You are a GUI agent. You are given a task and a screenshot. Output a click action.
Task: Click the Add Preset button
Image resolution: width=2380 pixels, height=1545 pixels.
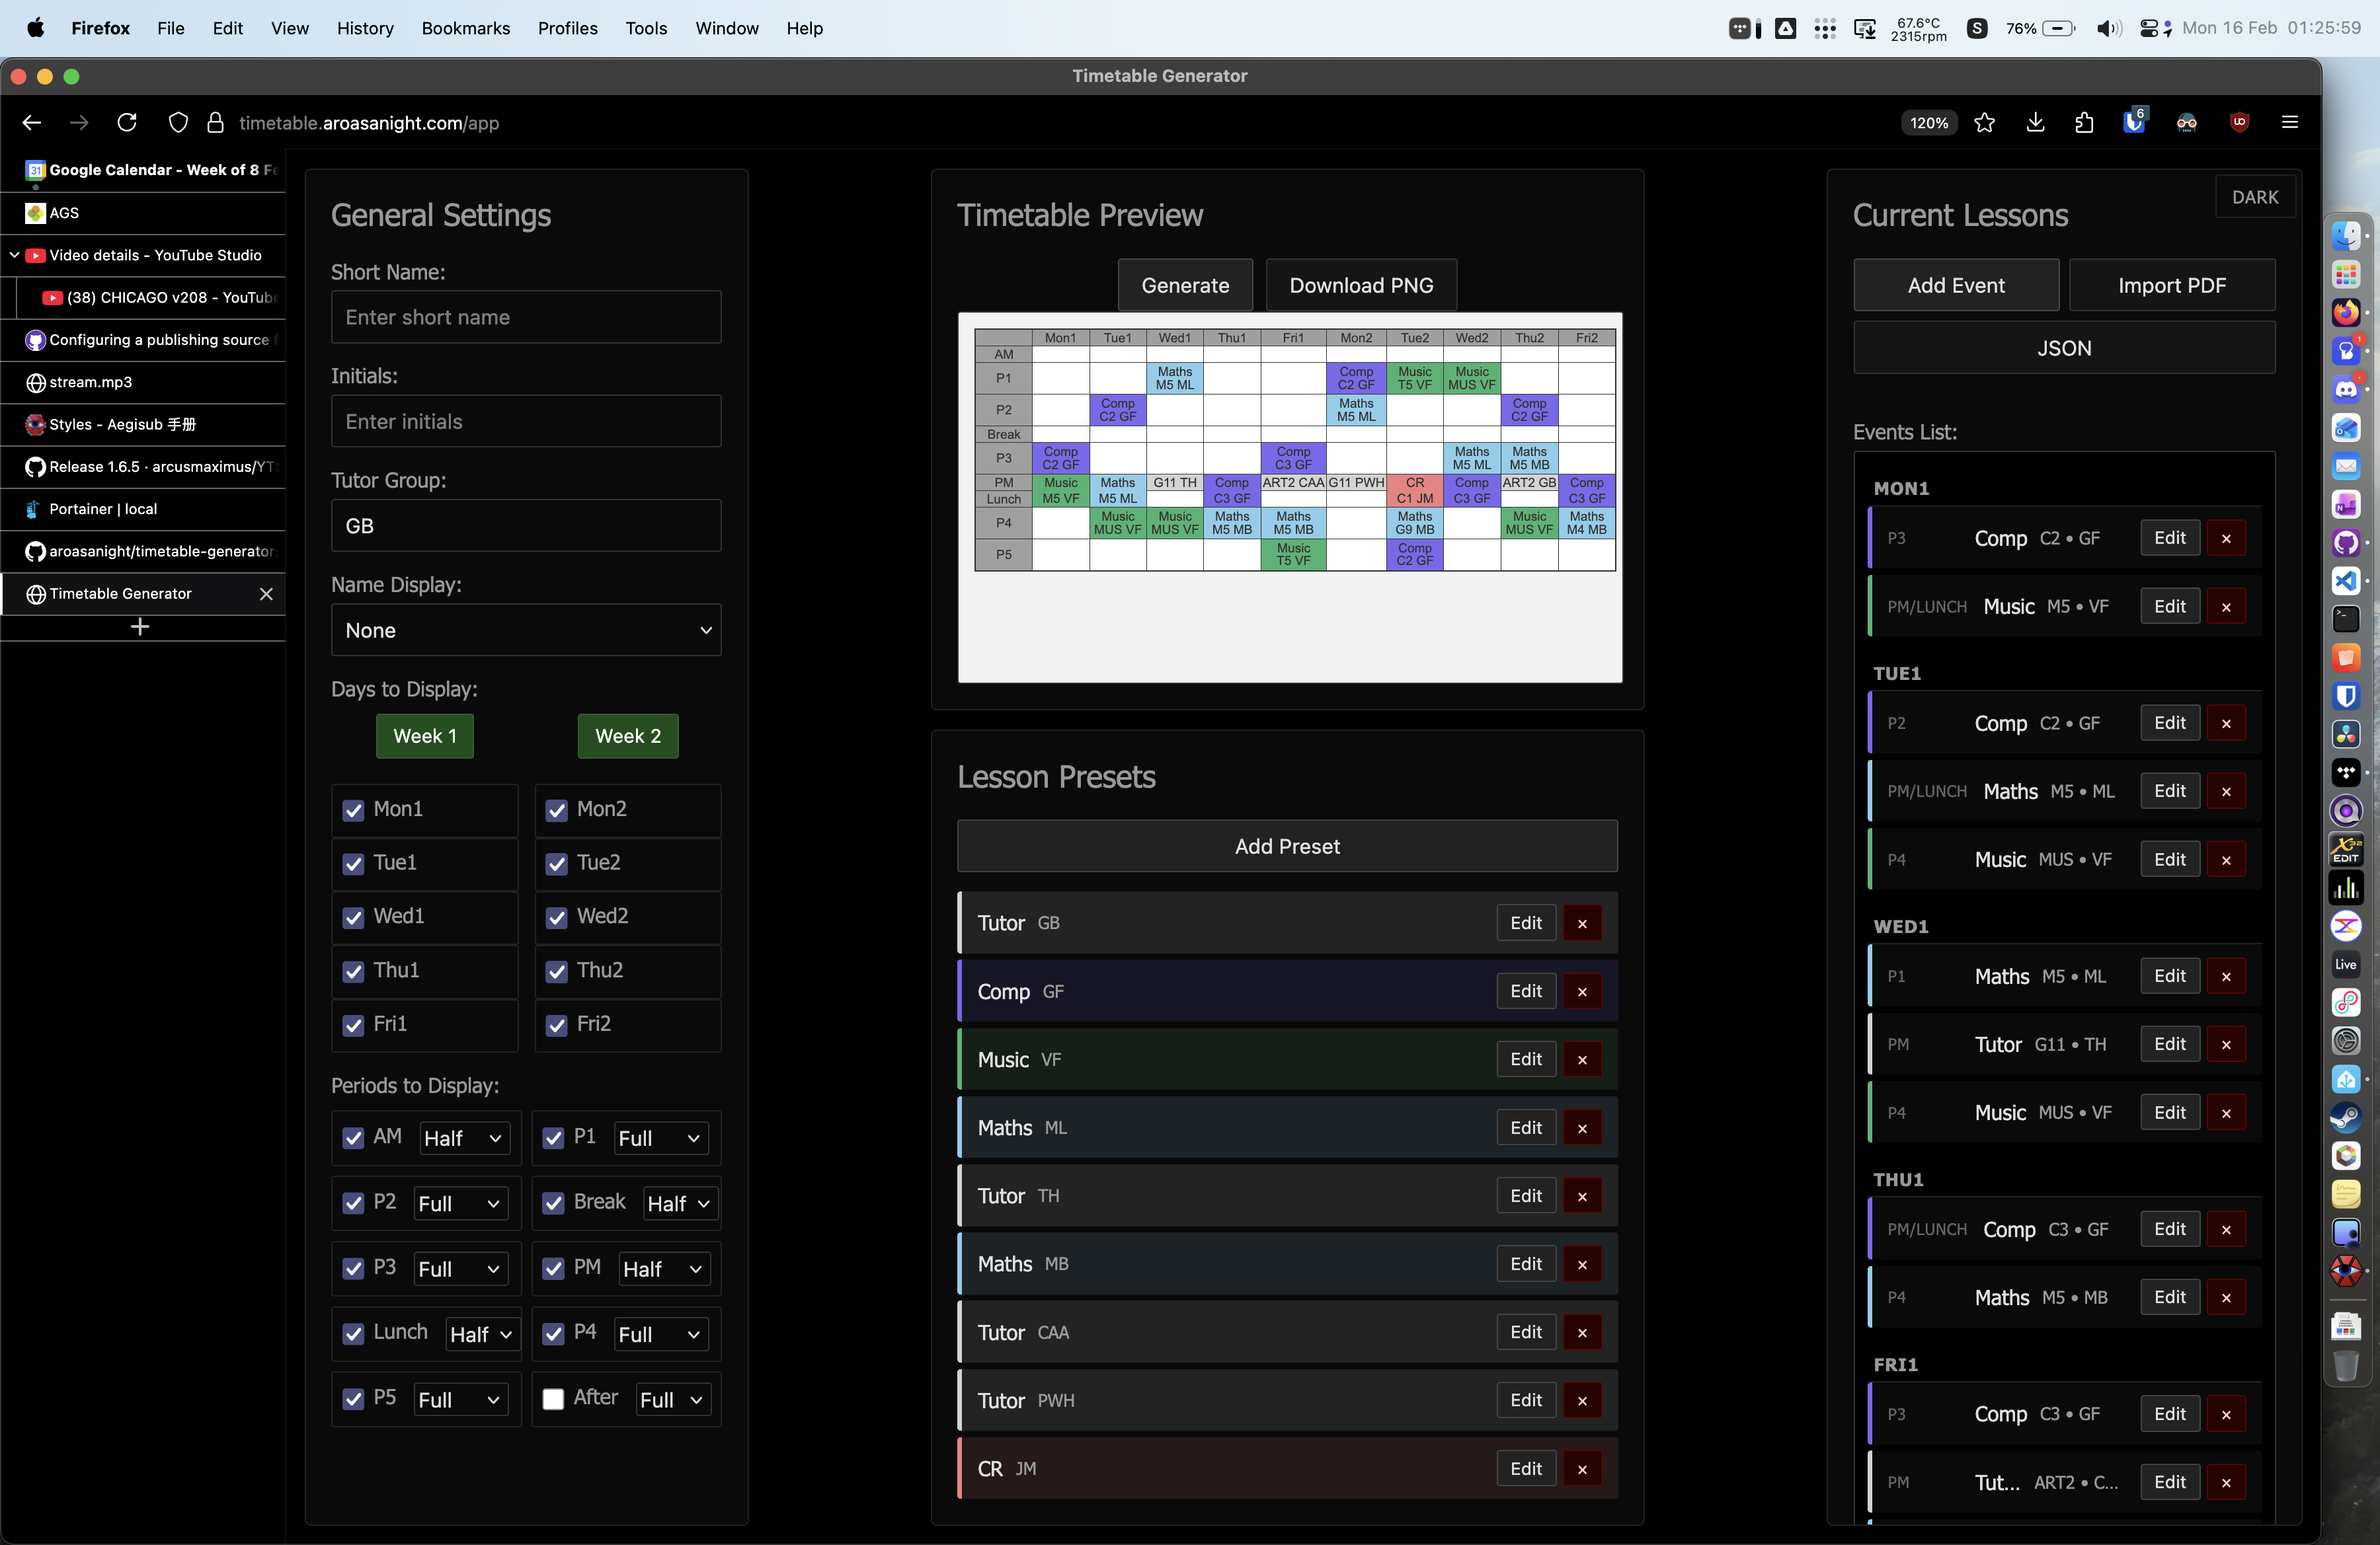[1287, 847]
